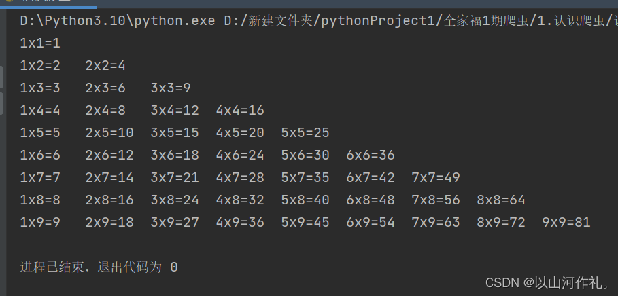Click the 2x2=4 result in console

(x=105, y=66)
